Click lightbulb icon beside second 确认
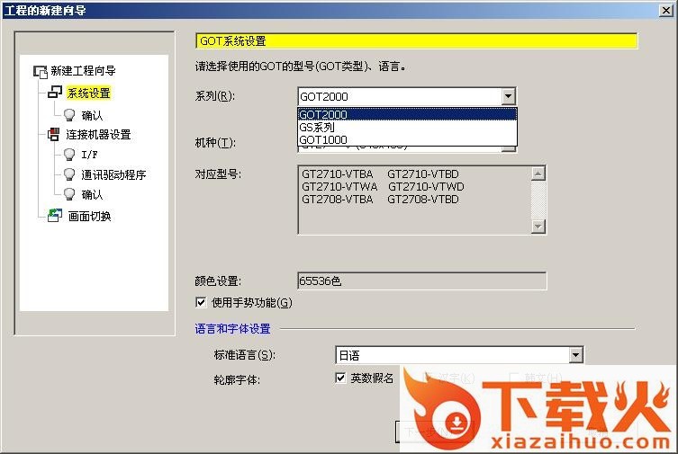678x454 pixels. [x=69, y=194]
